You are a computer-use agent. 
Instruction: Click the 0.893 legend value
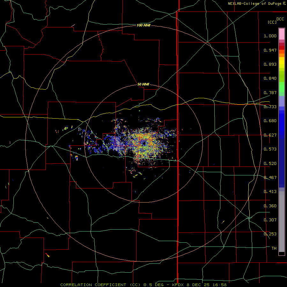270,64
